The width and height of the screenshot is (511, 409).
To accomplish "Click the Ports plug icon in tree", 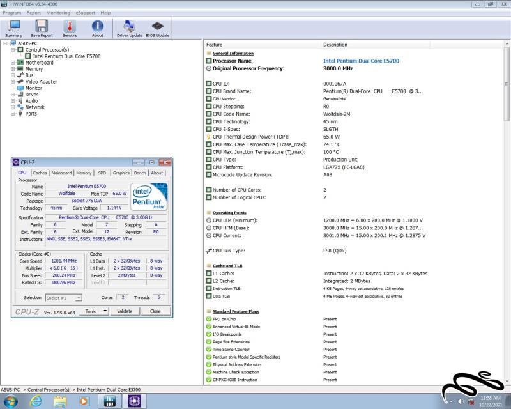I will tap(20, 114).
